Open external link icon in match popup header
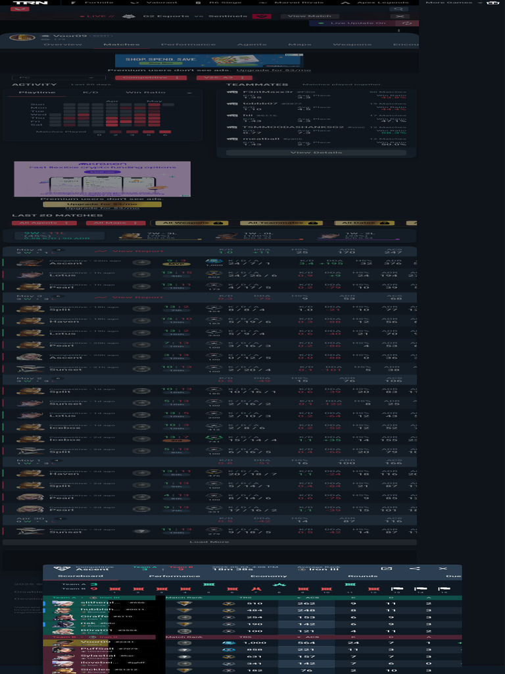Image resolution: width=505 pixels, height=674 pixels. pos(387,568)
